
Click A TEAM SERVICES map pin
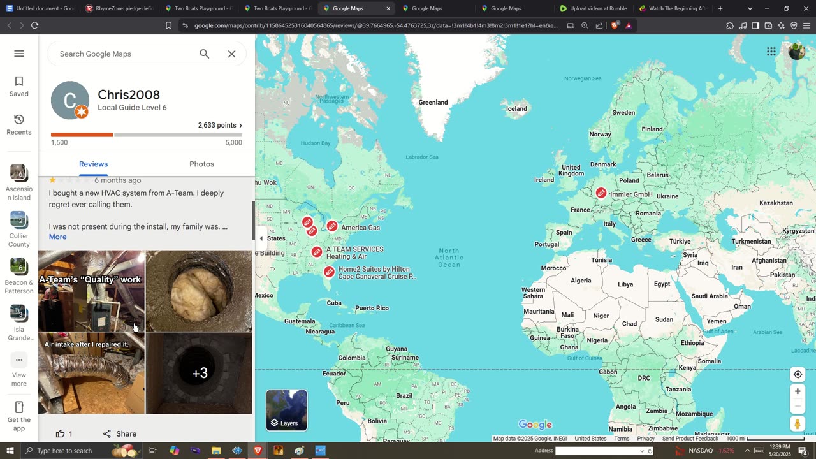click(x=317, y=252)
